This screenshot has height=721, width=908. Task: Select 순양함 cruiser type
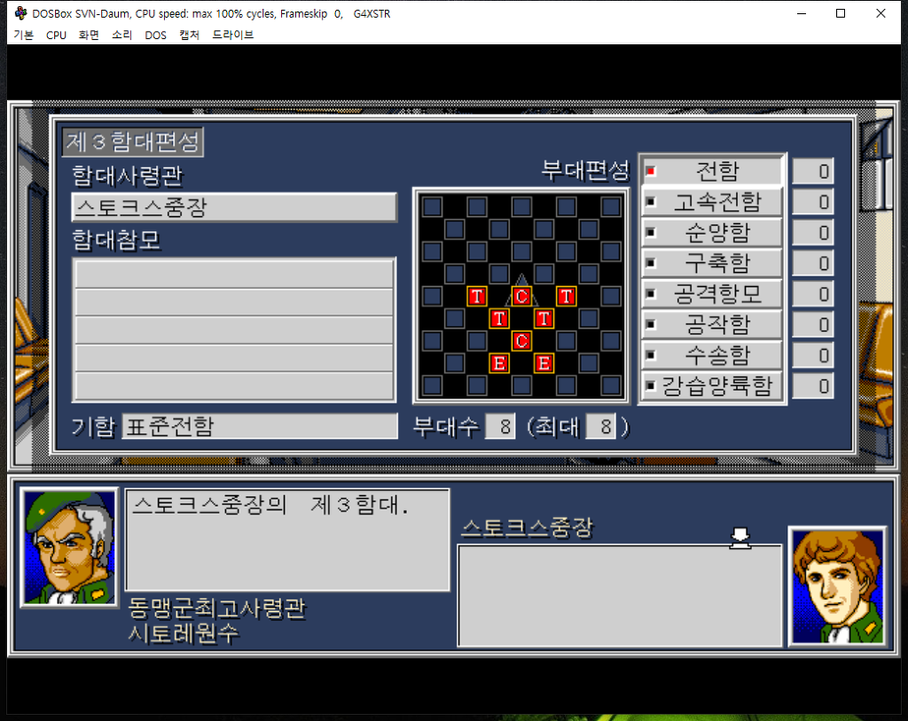712,233
